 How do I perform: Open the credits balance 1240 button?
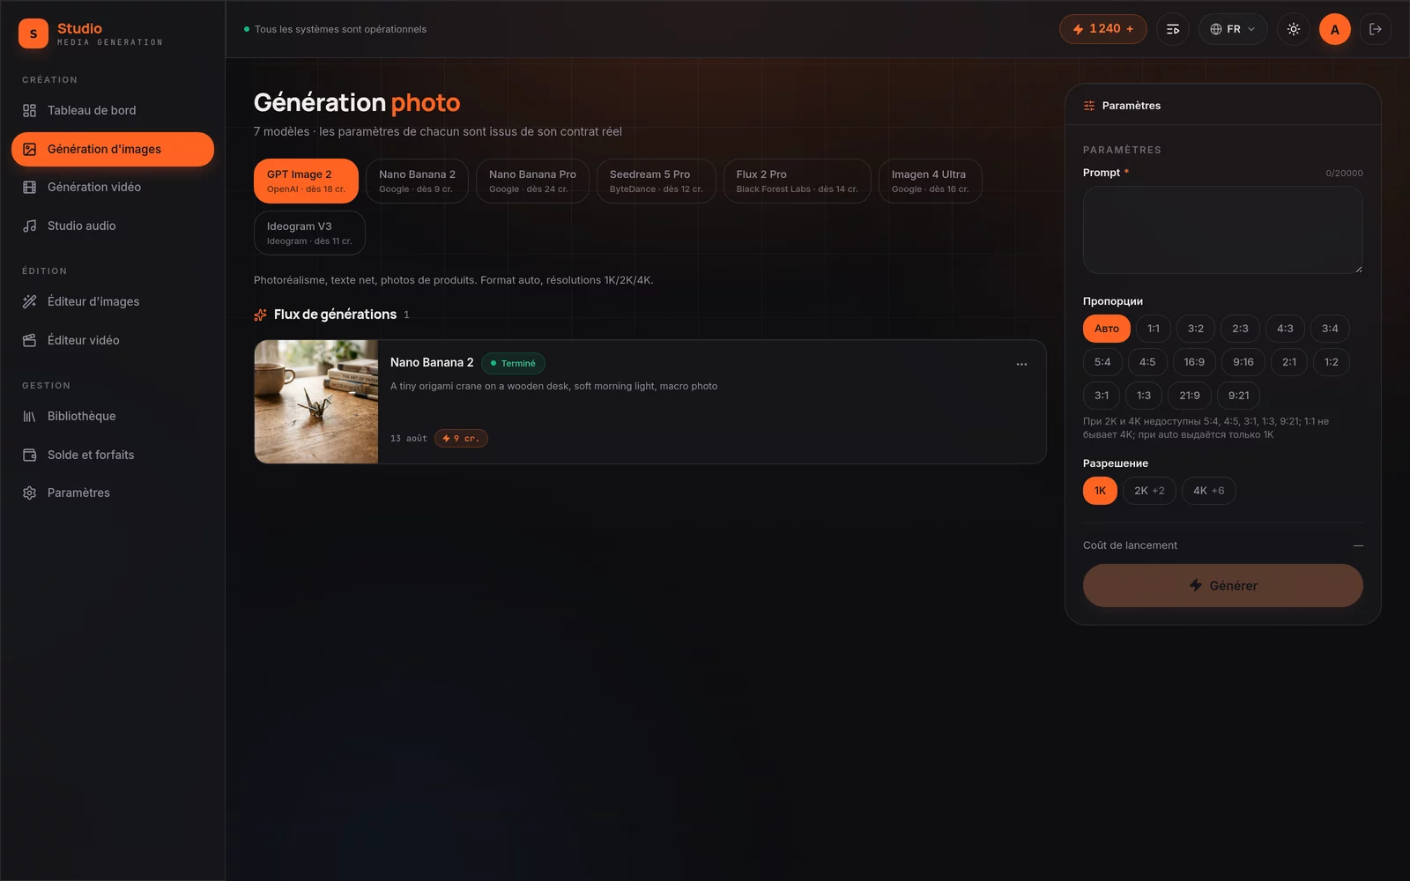click(x=1102, y=29)
